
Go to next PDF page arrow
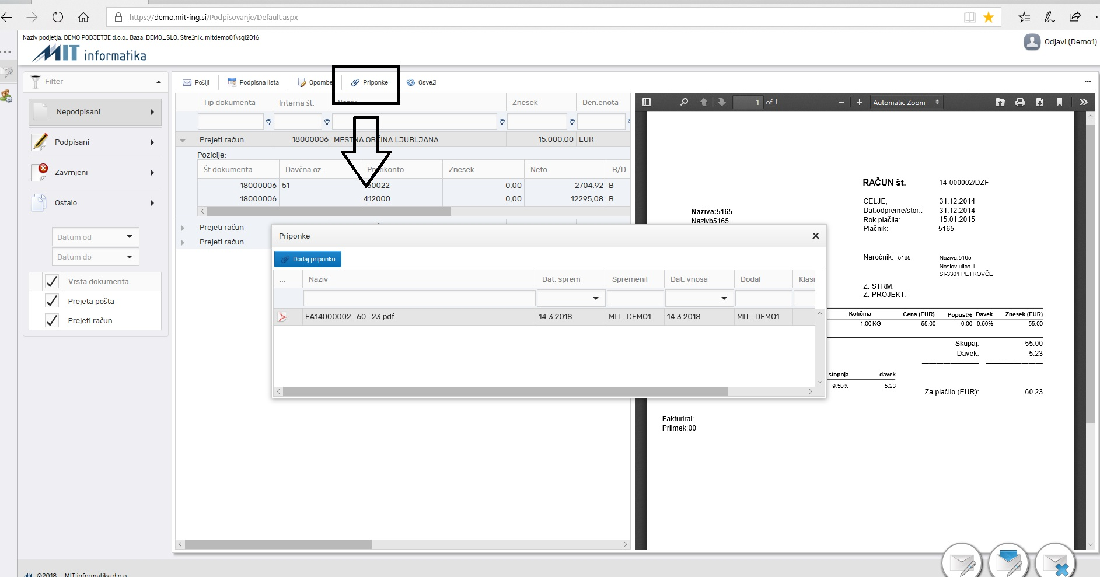click(x=722, y=102)
